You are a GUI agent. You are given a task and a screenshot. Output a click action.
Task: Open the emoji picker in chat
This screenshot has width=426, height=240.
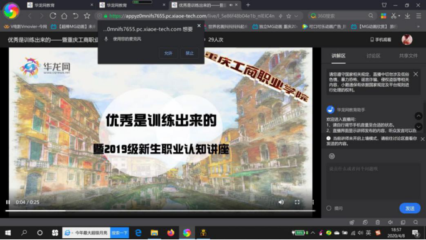pyautogui.click(x=331, y=156)
